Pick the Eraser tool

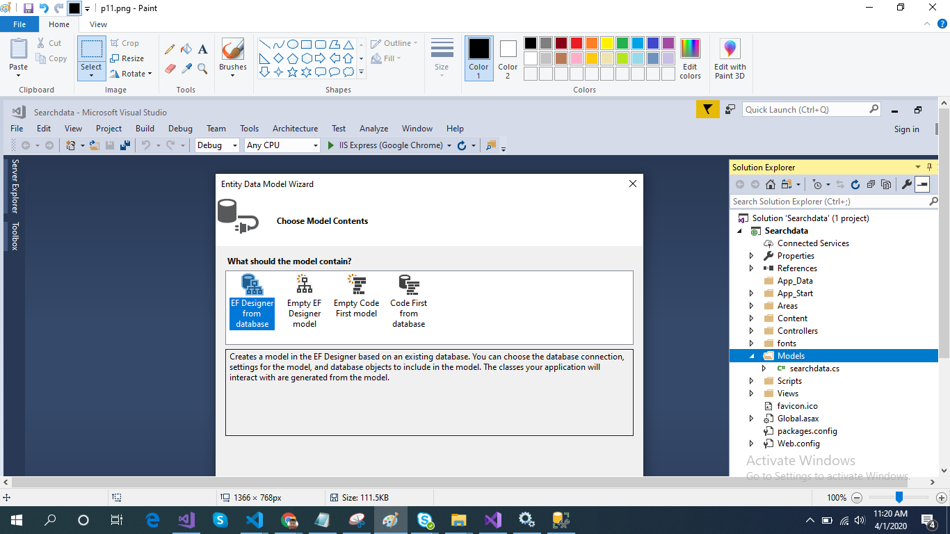(170, 68)
